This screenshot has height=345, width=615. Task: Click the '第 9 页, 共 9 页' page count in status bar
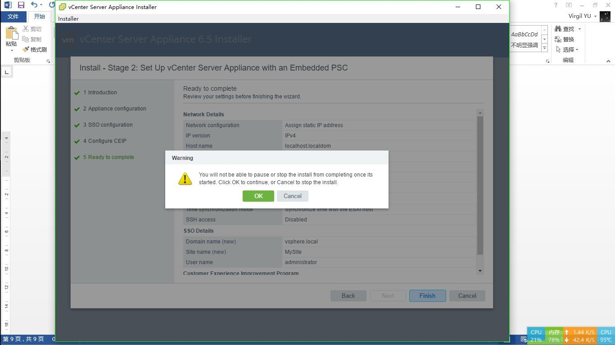click(x=23, y=339)
